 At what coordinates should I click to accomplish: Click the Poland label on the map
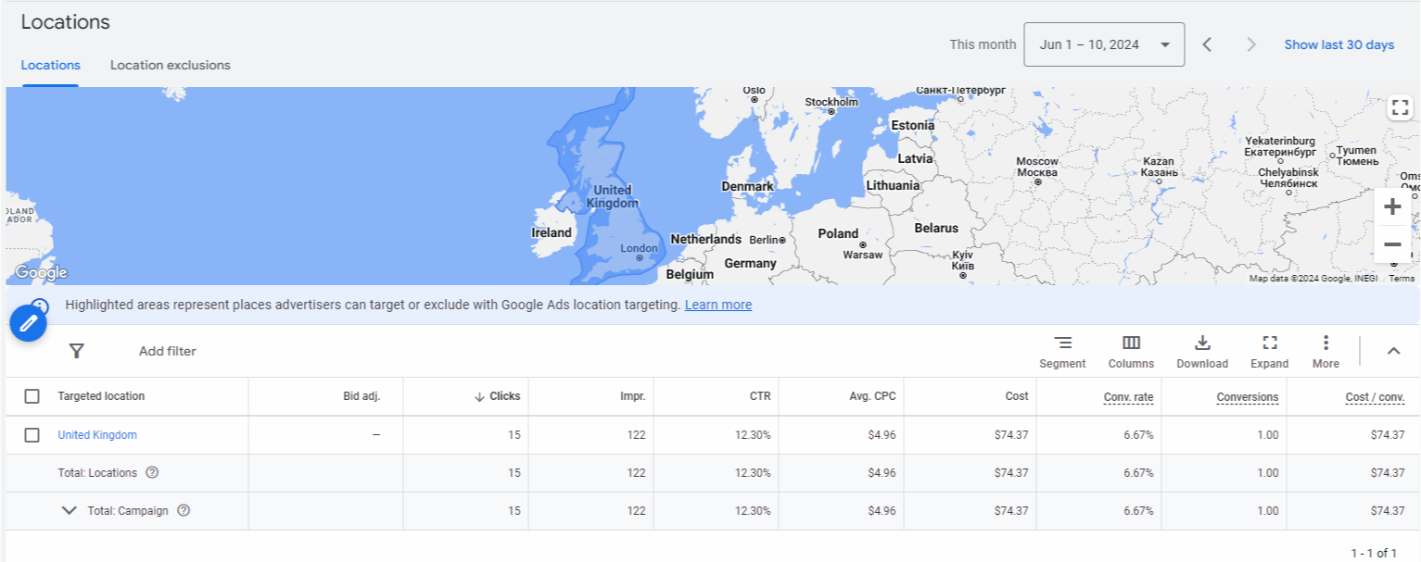(x=838, y=233)
